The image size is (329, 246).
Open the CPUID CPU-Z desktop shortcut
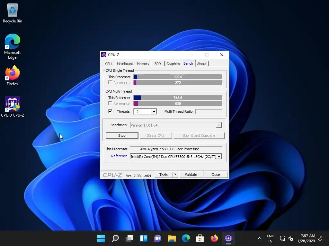tap(13, 107)
